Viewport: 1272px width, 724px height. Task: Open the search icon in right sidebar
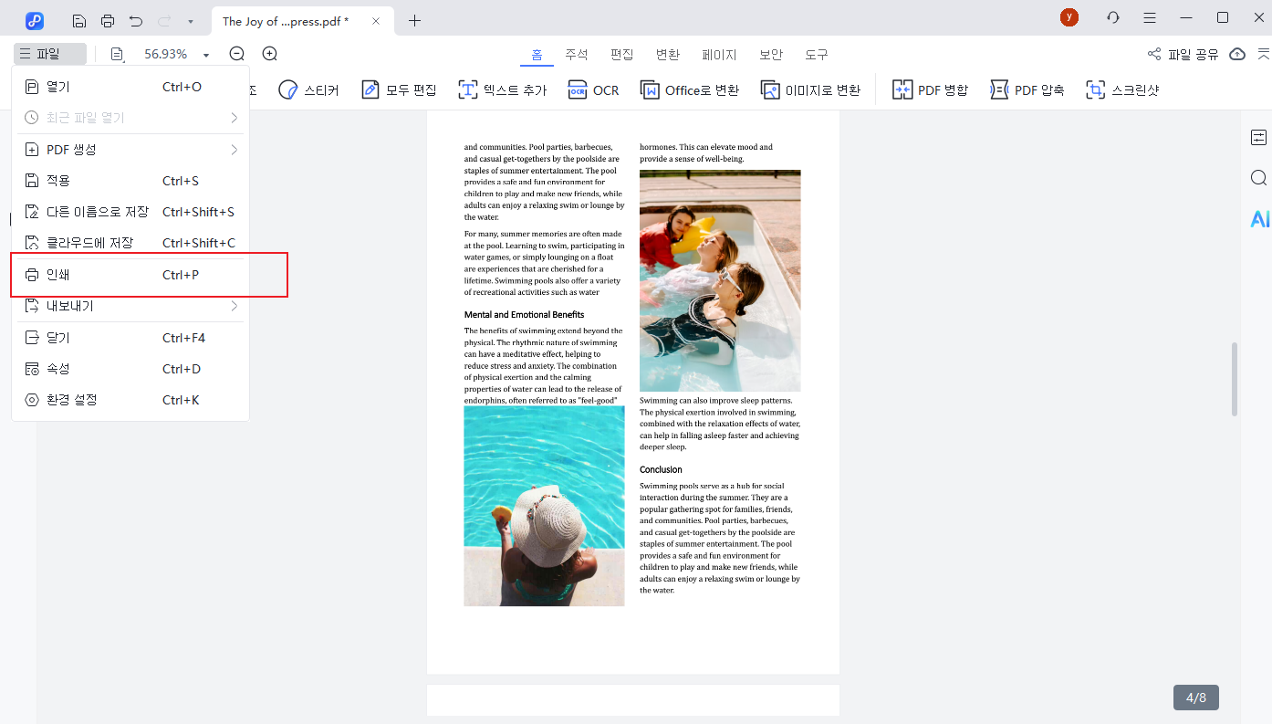tap(1259, 178)
